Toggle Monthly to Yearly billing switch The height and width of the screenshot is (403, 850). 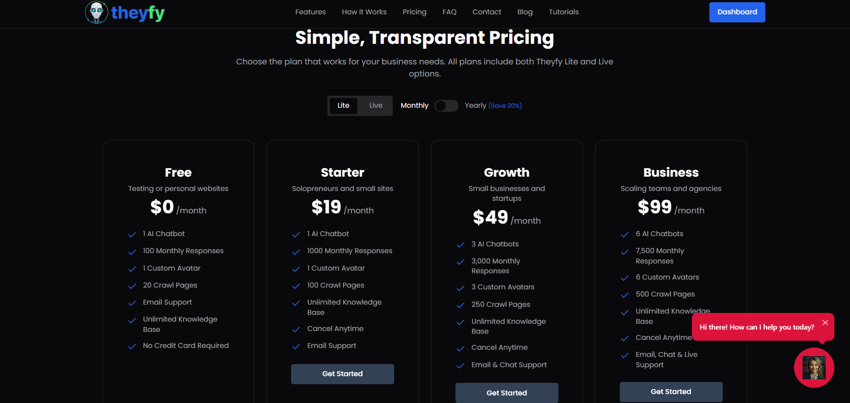point(446,106)
